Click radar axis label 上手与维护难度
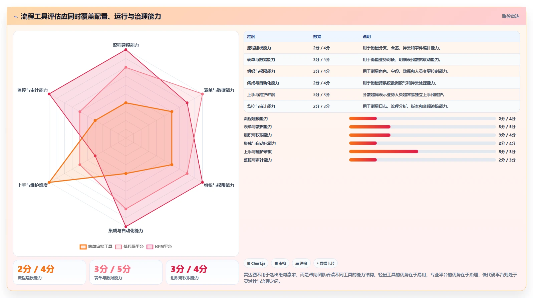533x298 pixels. tap(33, 185)
